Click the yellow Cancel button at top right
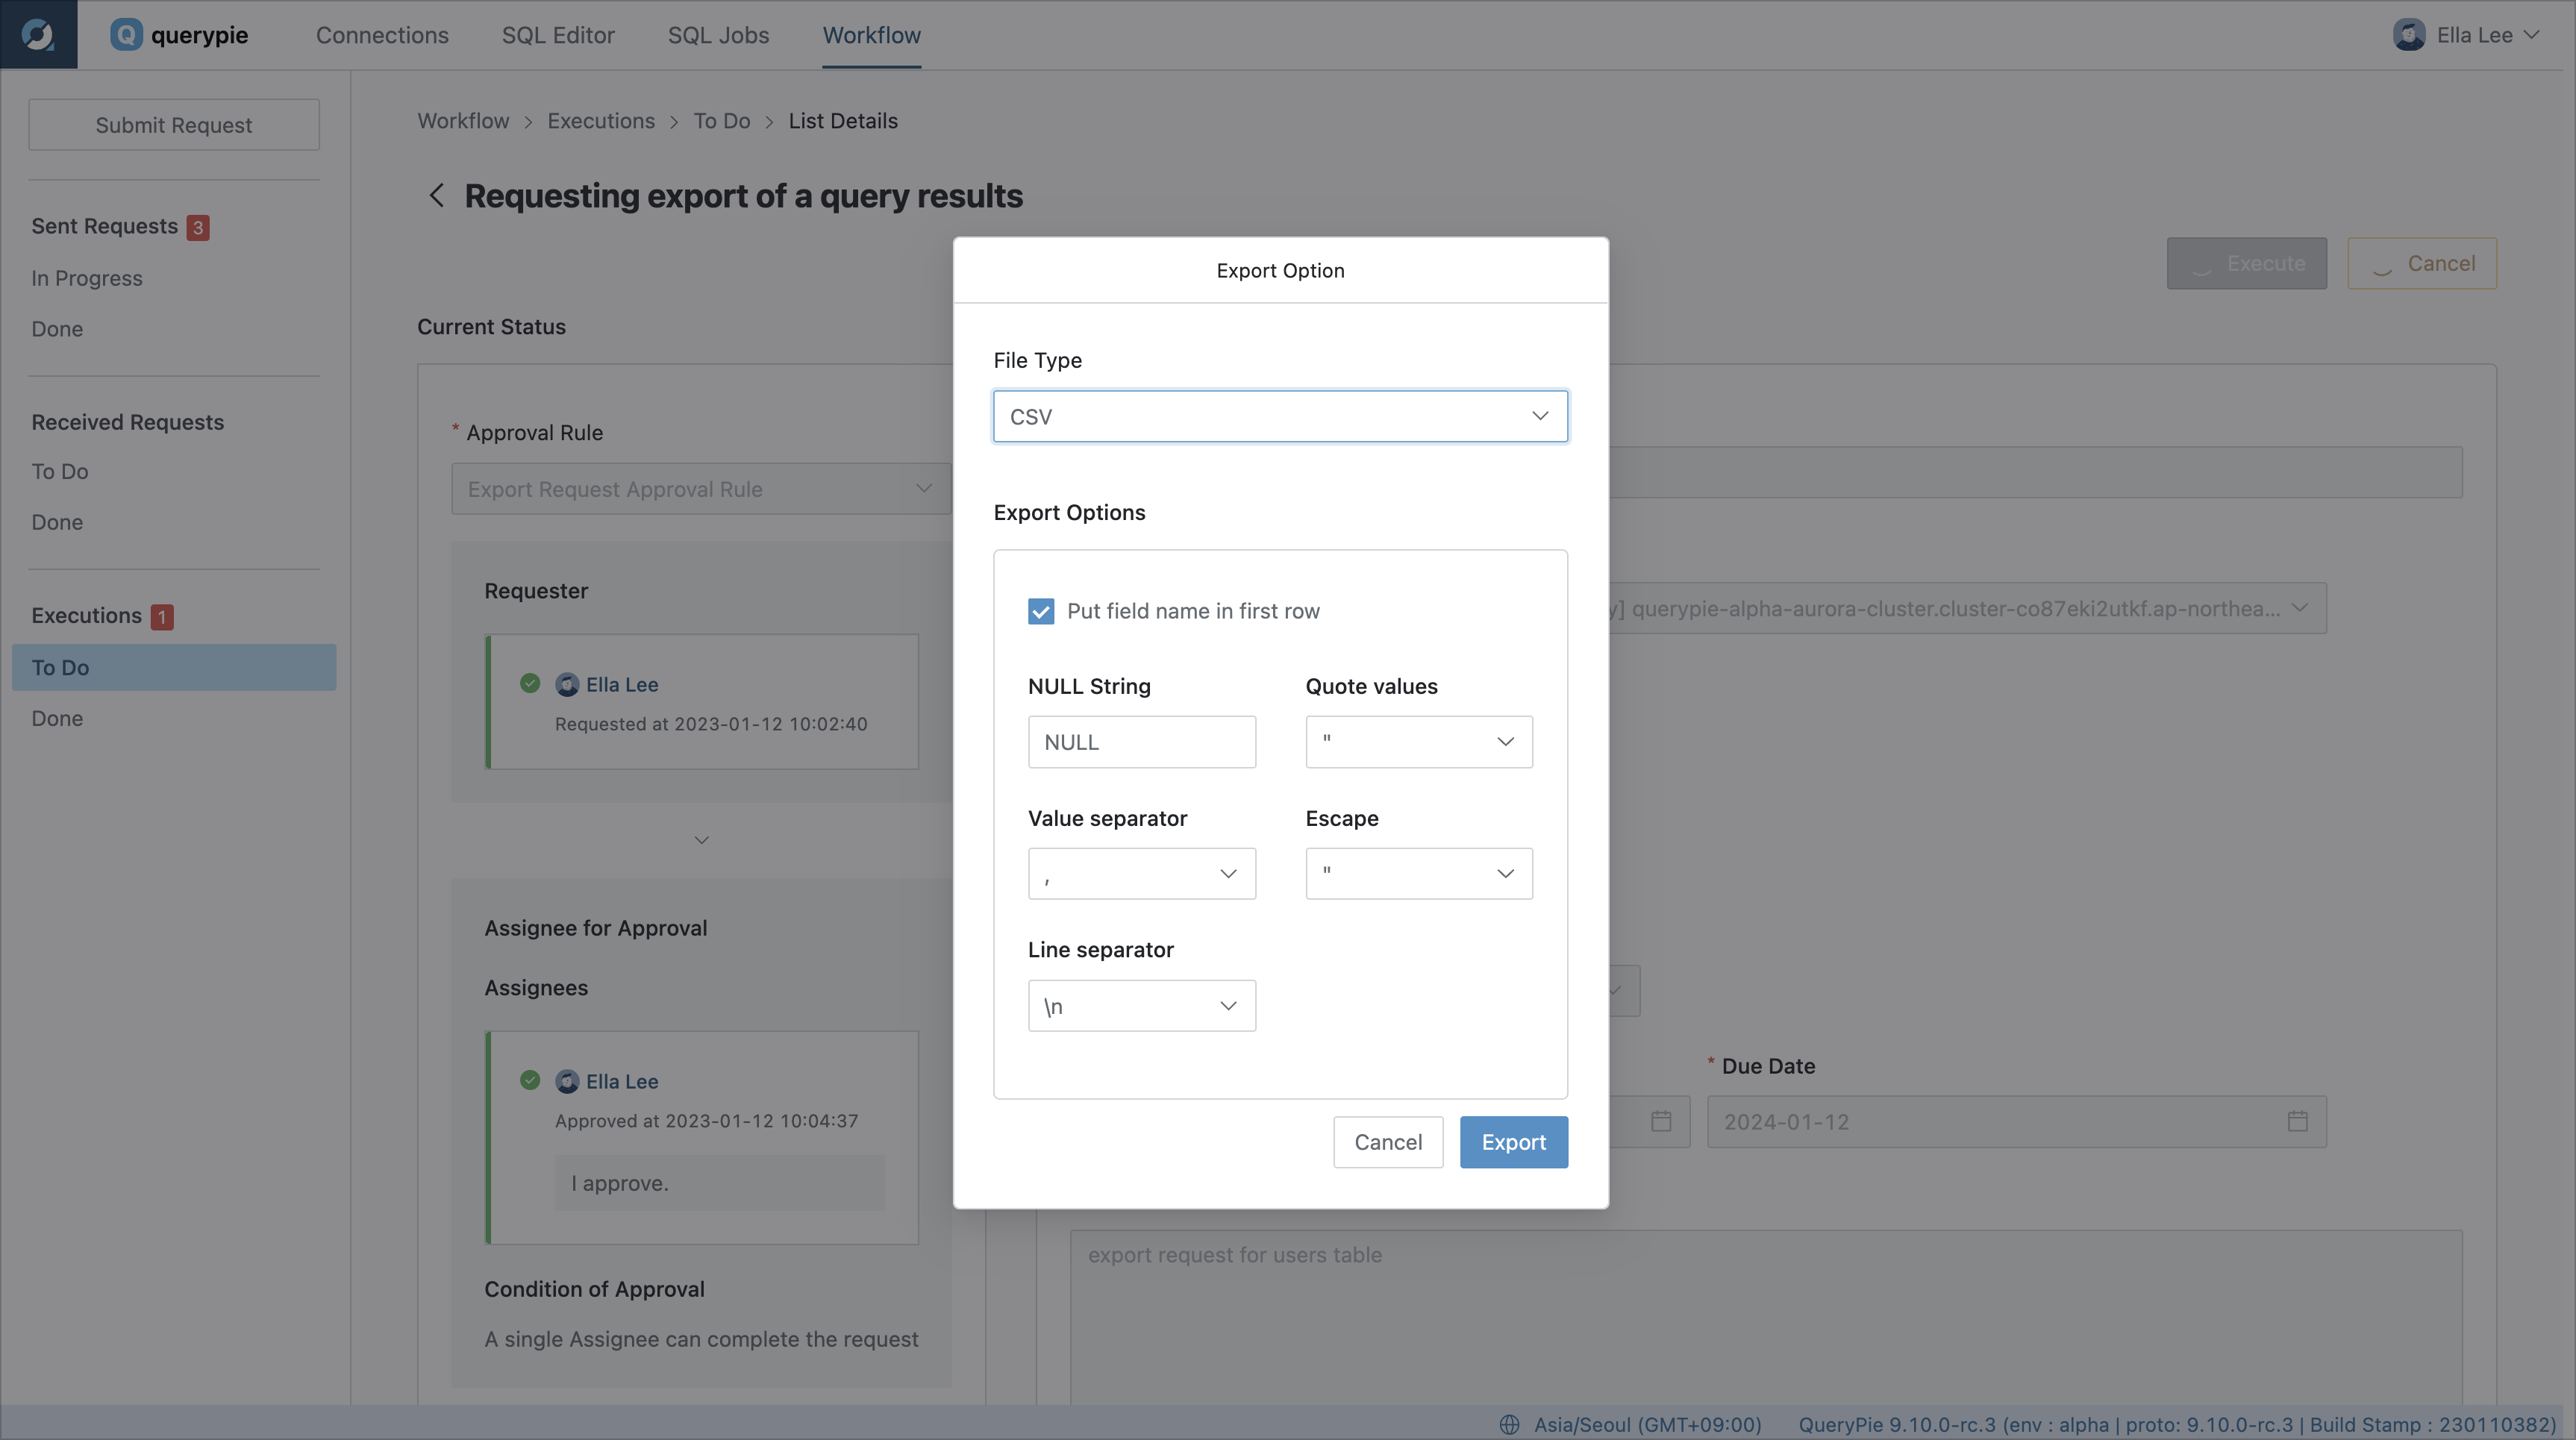Screen dimensions: 2576x1440 [x=2421, y=263]
